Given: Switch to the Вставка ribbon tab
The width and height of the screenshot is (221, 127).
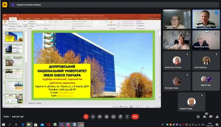Looking at the screenshot, I should (x=21, y=18).
